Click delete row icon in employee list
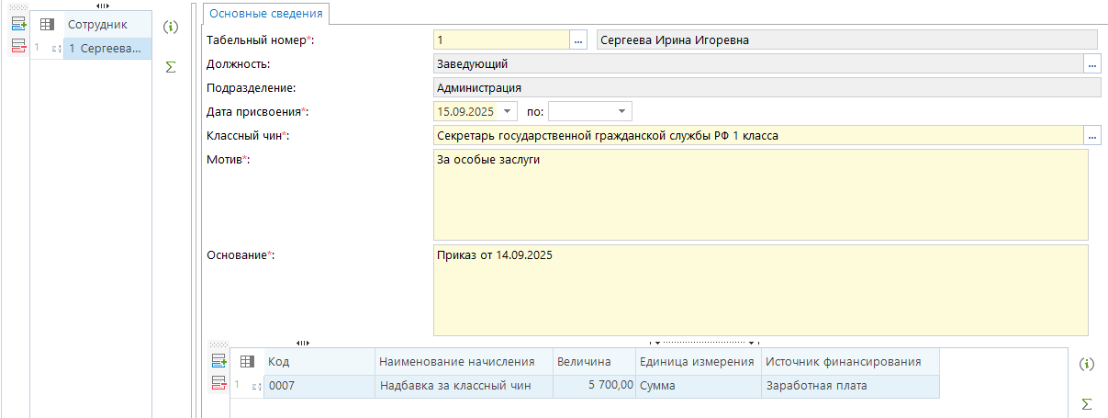1108x418 pixels. point(18,46)
